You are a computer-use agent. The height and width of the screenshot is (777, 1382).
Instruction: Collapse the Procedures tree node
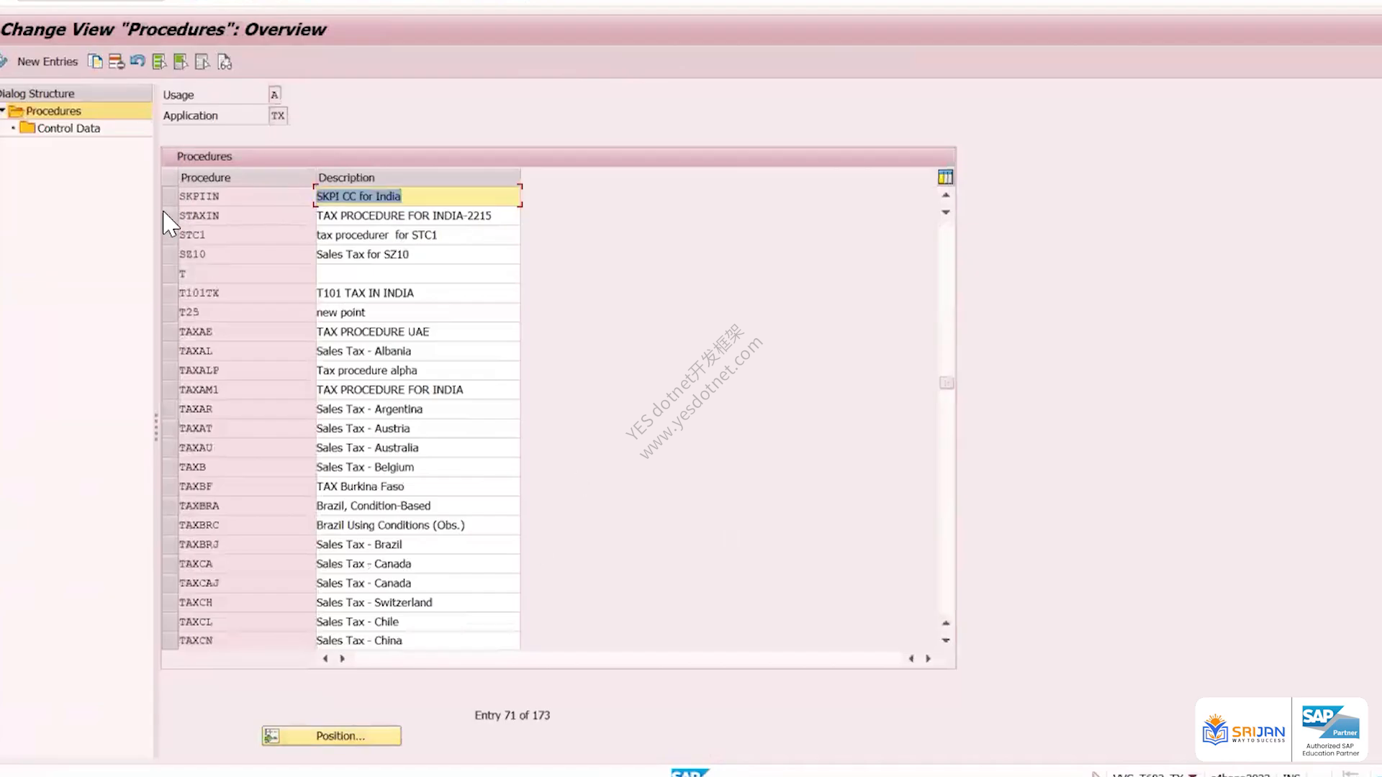tap(3, 111)
